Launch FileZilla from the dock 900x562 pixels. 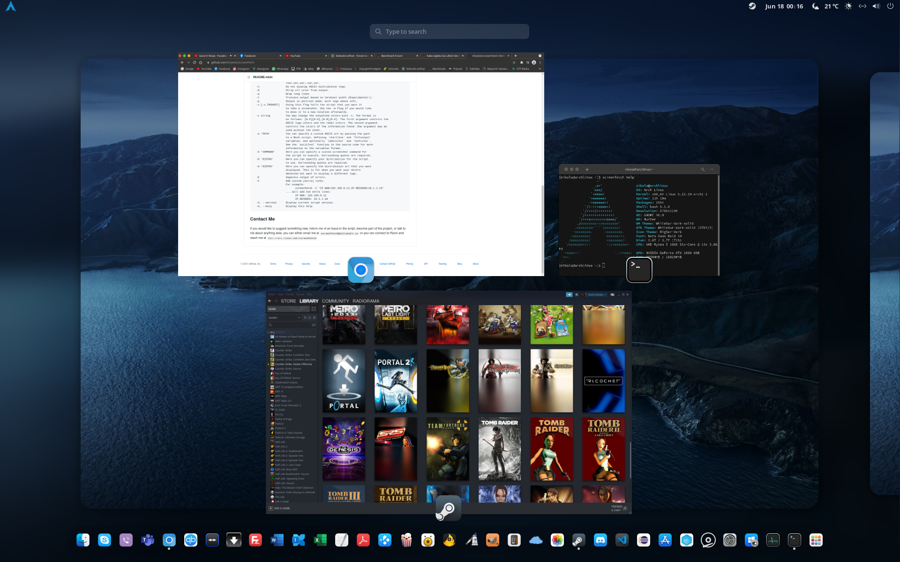click(255, 540)
